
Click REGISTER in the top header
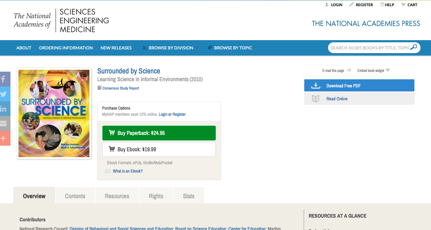click(364, 5)
